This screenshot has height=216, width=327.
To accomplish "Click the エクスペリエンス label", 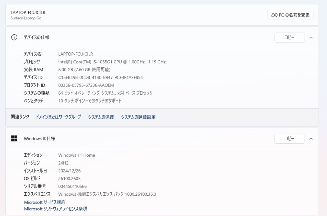I will (x=37, y=194).
